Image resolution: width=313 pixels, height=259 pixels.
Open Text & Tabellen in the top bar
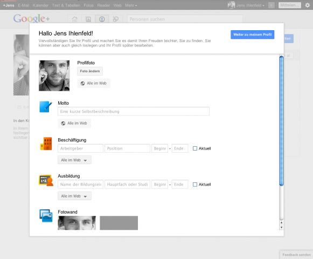66,5
